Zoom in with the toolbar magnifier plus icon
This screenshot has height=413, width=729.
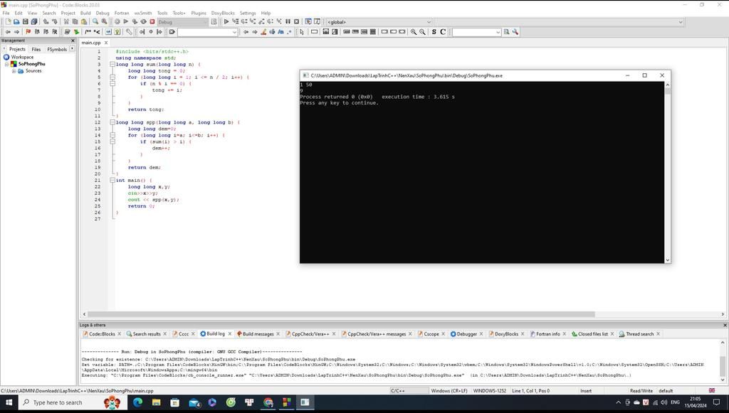point(414,31)
